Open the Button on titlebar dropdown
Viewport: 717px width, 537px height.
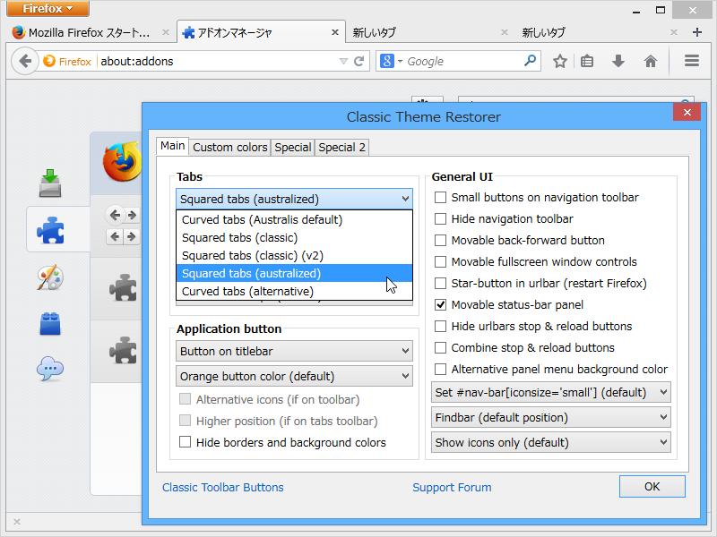(x=294, y=351)
